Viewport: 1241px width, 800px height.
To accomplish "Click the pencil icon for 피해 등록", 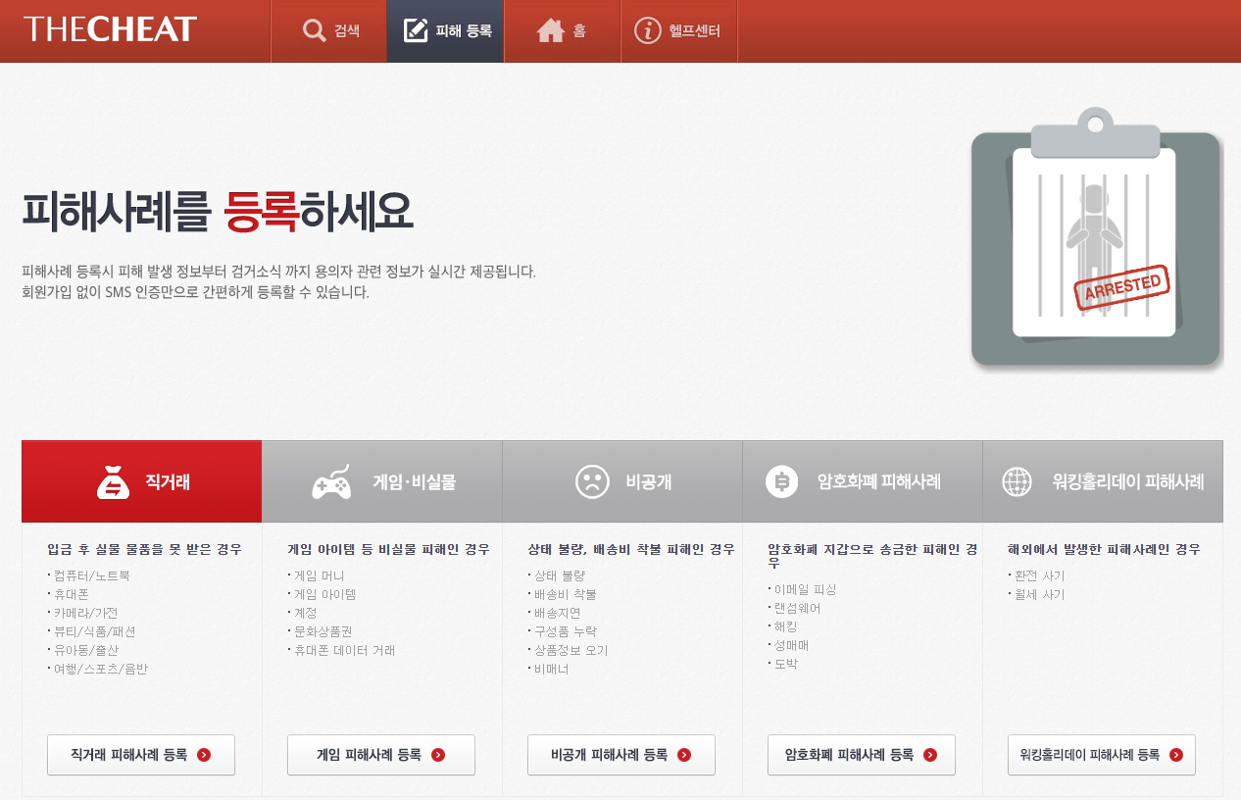I will pyautogui.click(x=416, y=30).
